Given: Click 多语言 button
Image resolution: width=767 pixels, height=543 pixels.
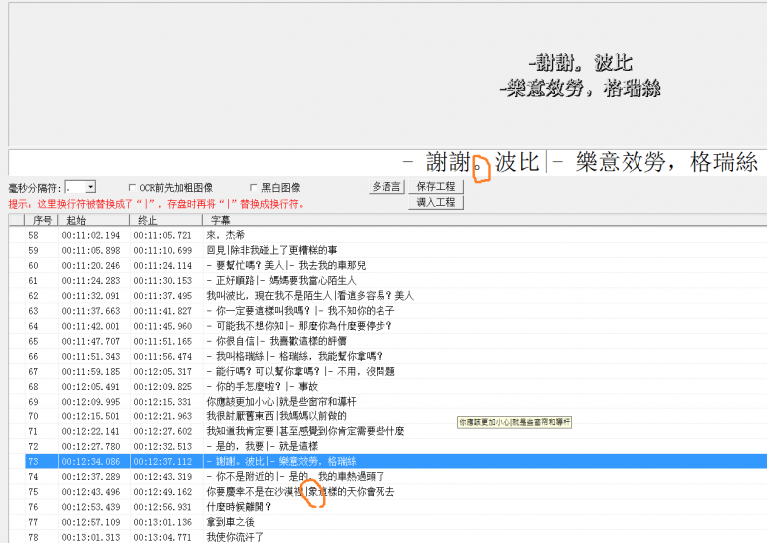Looking at the screenshot, I should tap(386, 187).
